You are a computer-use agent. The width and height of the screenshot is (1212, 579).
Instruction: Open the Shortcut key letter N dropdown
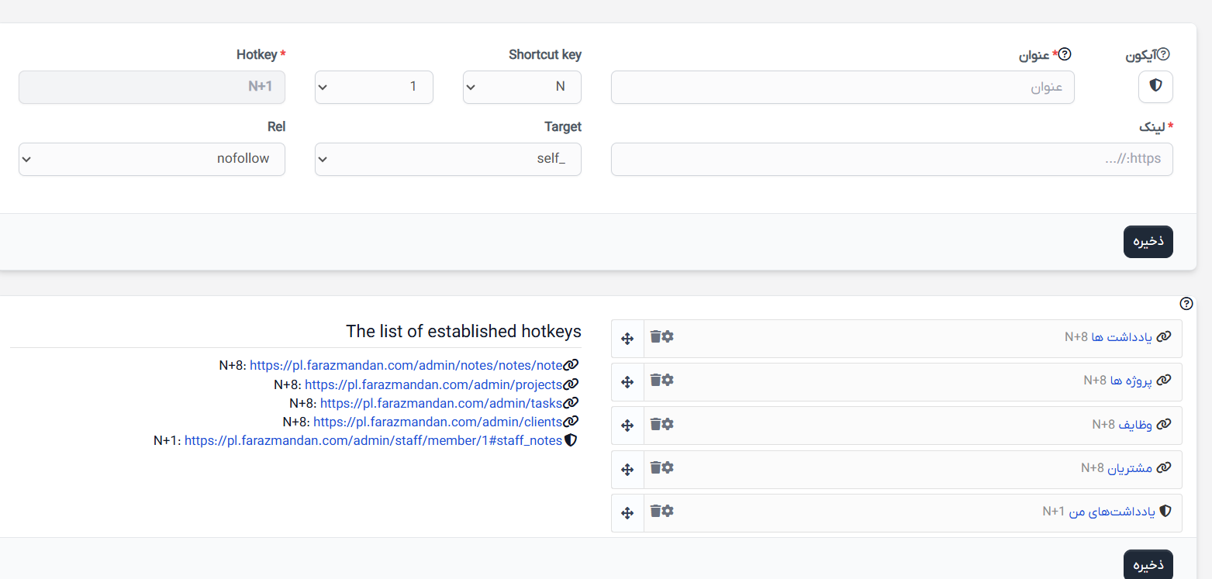coord(522,87)
